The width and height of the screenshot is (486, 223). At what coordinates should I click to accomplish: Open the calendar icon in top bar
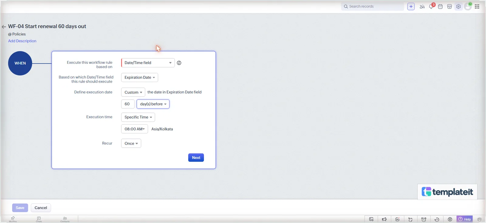tap(440, 6)
